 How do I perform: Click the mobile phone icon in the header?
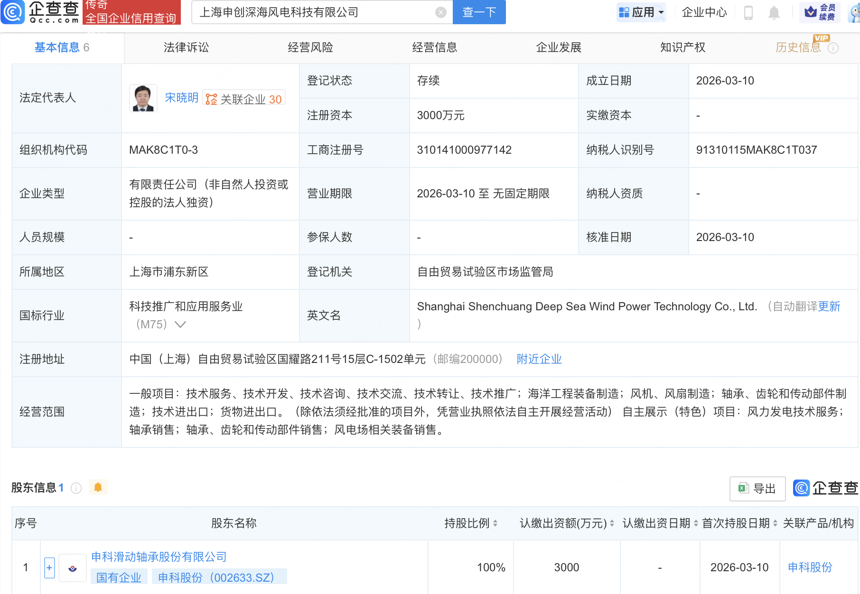click(749, 13)
